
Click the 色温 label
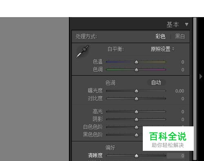click(x=98, y=62)
